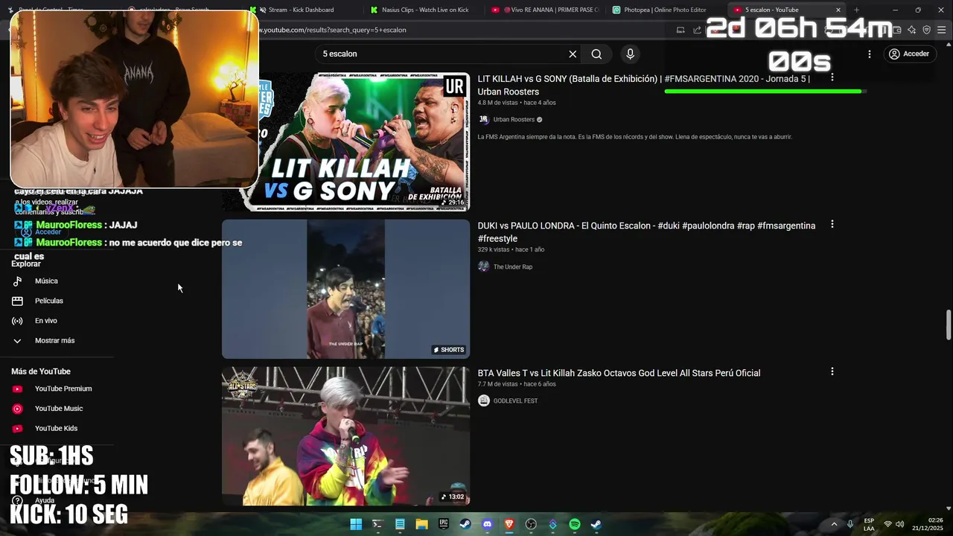Visit The Under Rap channel name

513,267
